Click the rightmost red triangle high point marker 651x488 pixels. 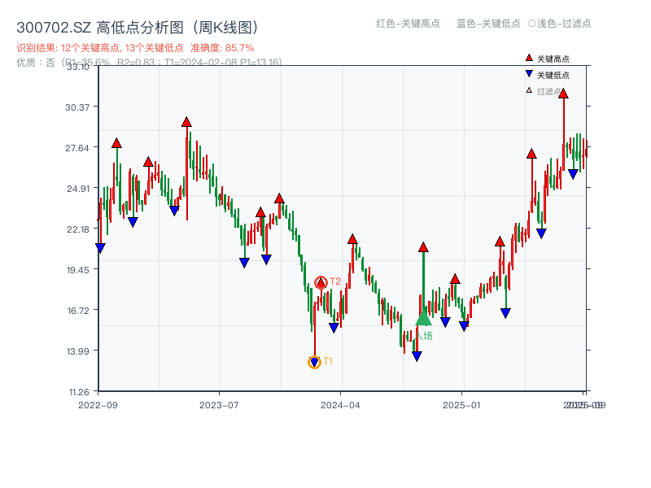(564, 94)
